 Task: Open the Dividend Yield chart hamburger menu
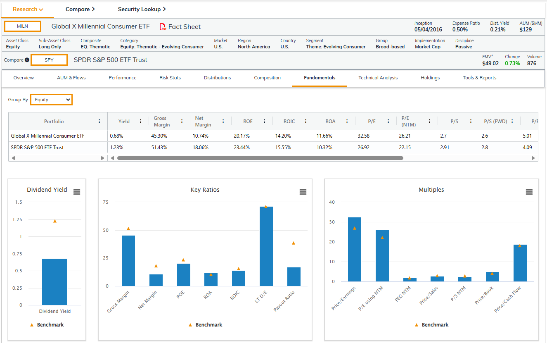(77, 192)
